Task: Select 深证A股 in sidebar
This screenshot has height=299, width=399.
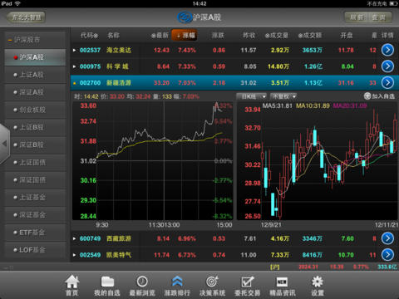Action: tap(35, 92)
